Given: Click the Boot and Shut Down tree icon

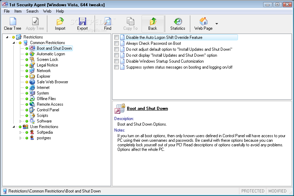Looking at the screenshot, I should (32, 48).
